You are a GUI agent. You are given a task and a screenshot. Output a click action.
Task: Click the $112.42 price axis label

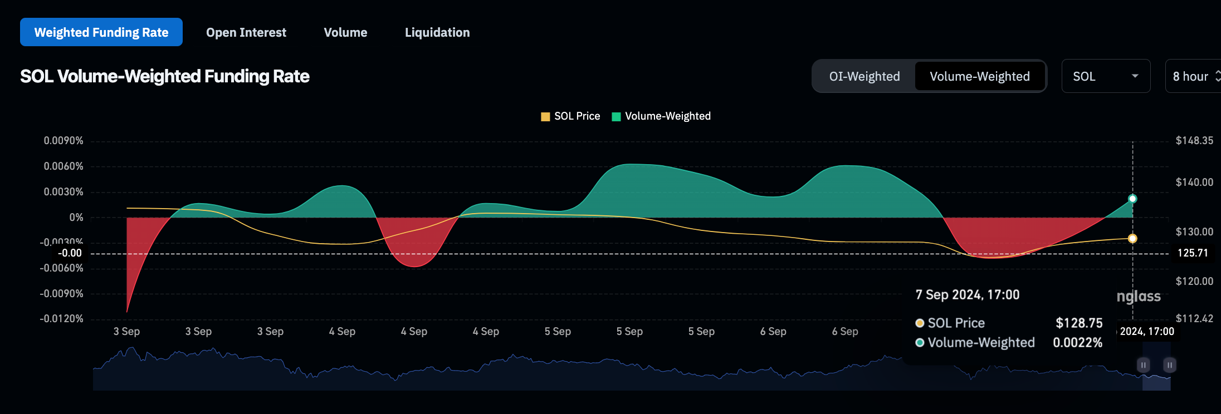click(x=1194, y=319)
